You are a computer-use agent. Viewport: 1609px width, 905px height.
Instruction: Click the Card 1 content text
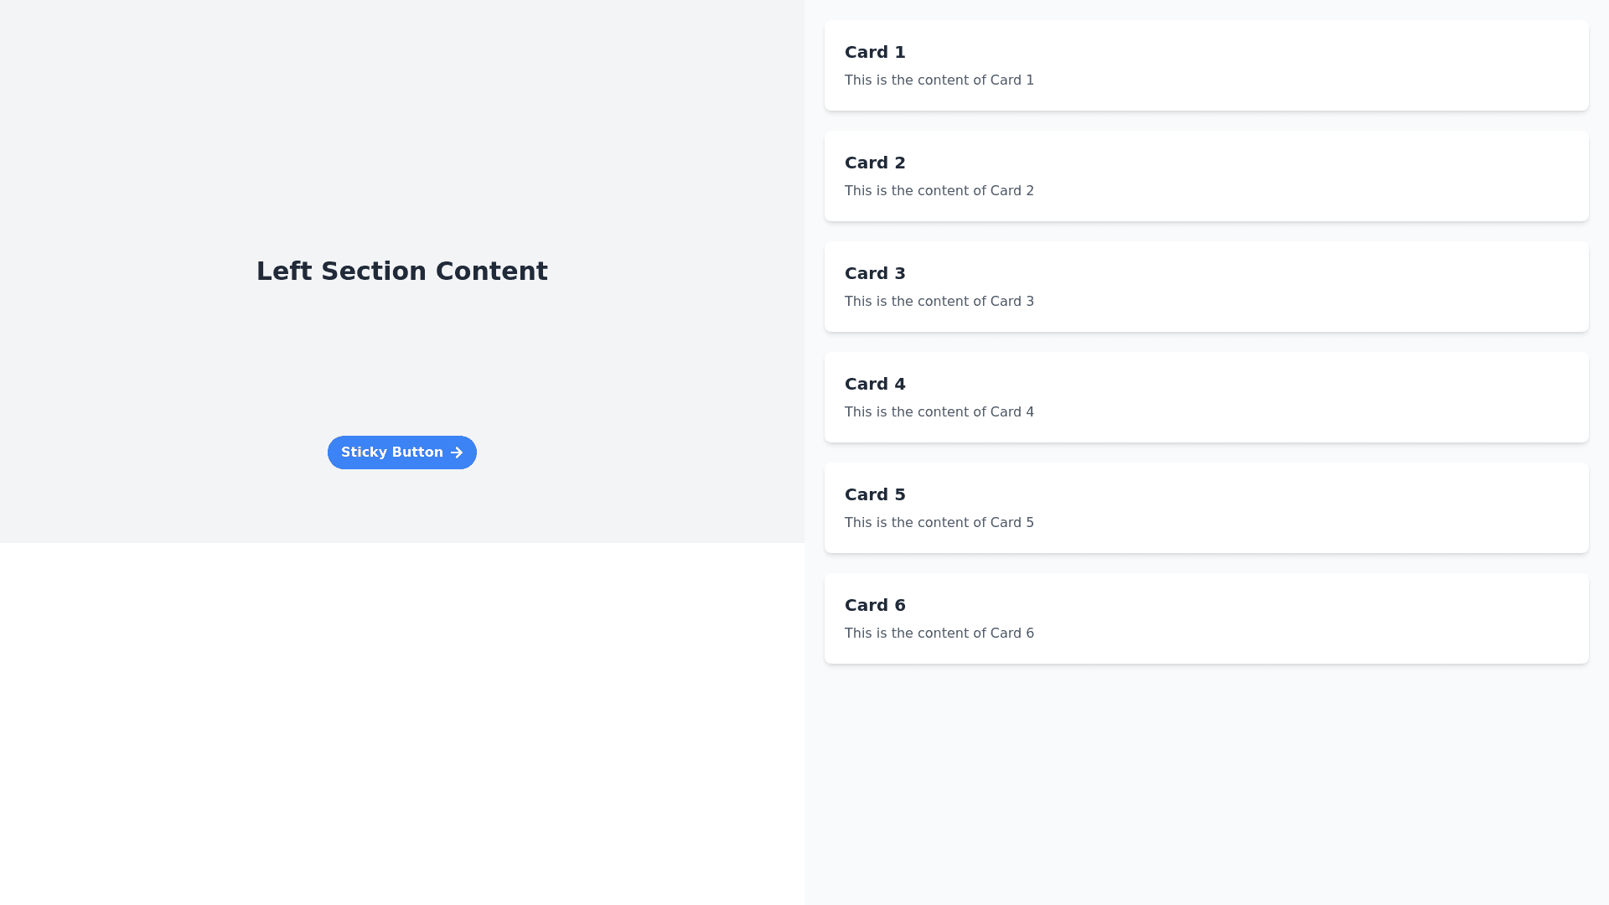[939, 80]
